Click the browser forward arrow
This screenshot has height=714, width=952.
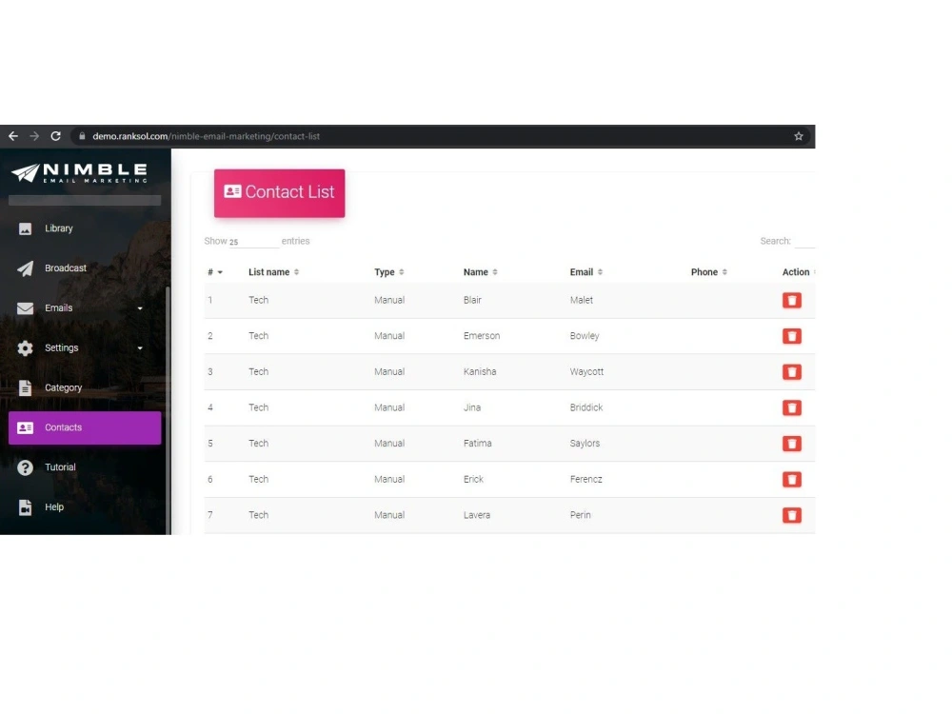tap(34, 136)
